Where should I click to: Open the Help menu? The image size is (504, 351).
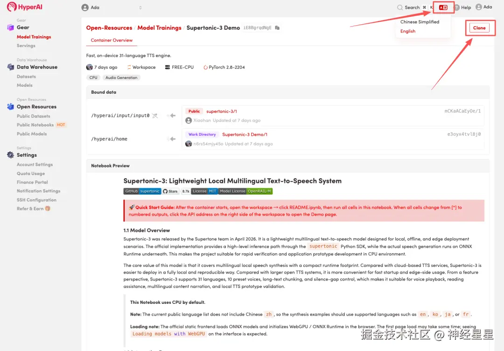click(x=462, y=7)
